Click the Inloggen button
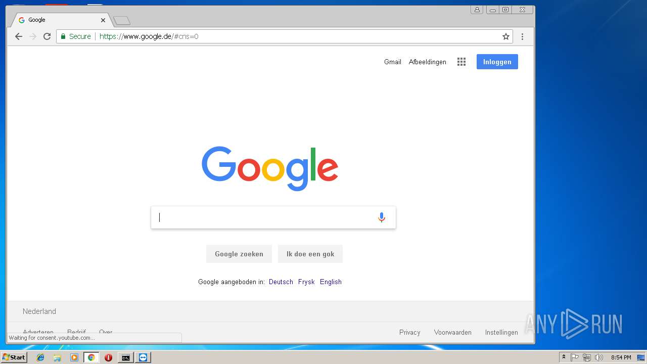 click(x=497, y=62)
